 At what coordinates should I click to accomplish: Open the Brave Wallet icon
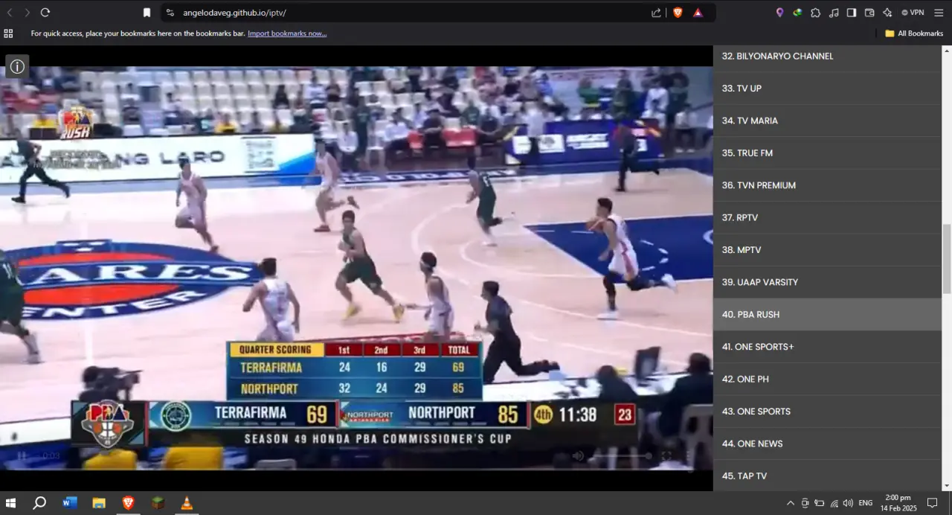tap(869, 13)
